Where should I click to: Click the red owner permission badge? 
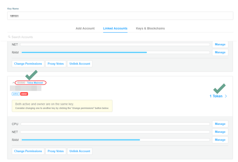point(24,94)
